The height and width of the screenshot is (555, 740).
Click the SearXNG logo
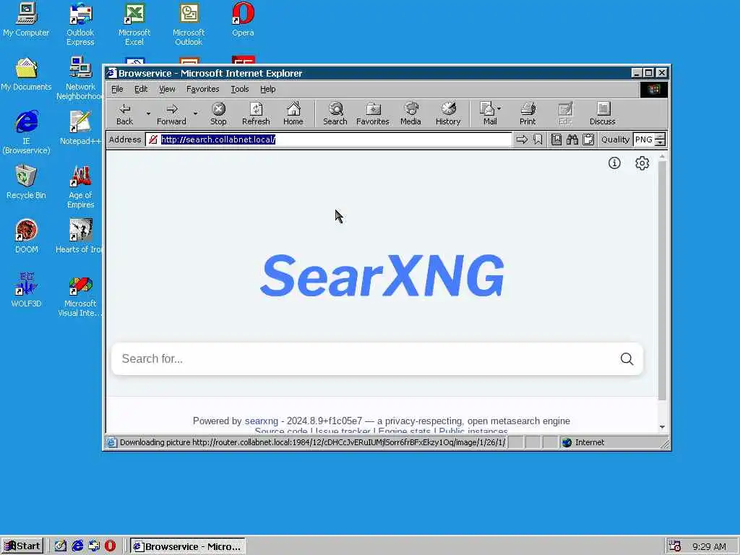coord(382,275)
